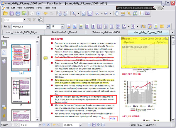Open the Comments panel icon
The image size is (176, 128).
point(4,107)
